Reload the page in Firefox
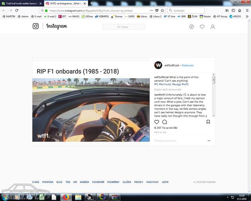 [x=16, y=11]
